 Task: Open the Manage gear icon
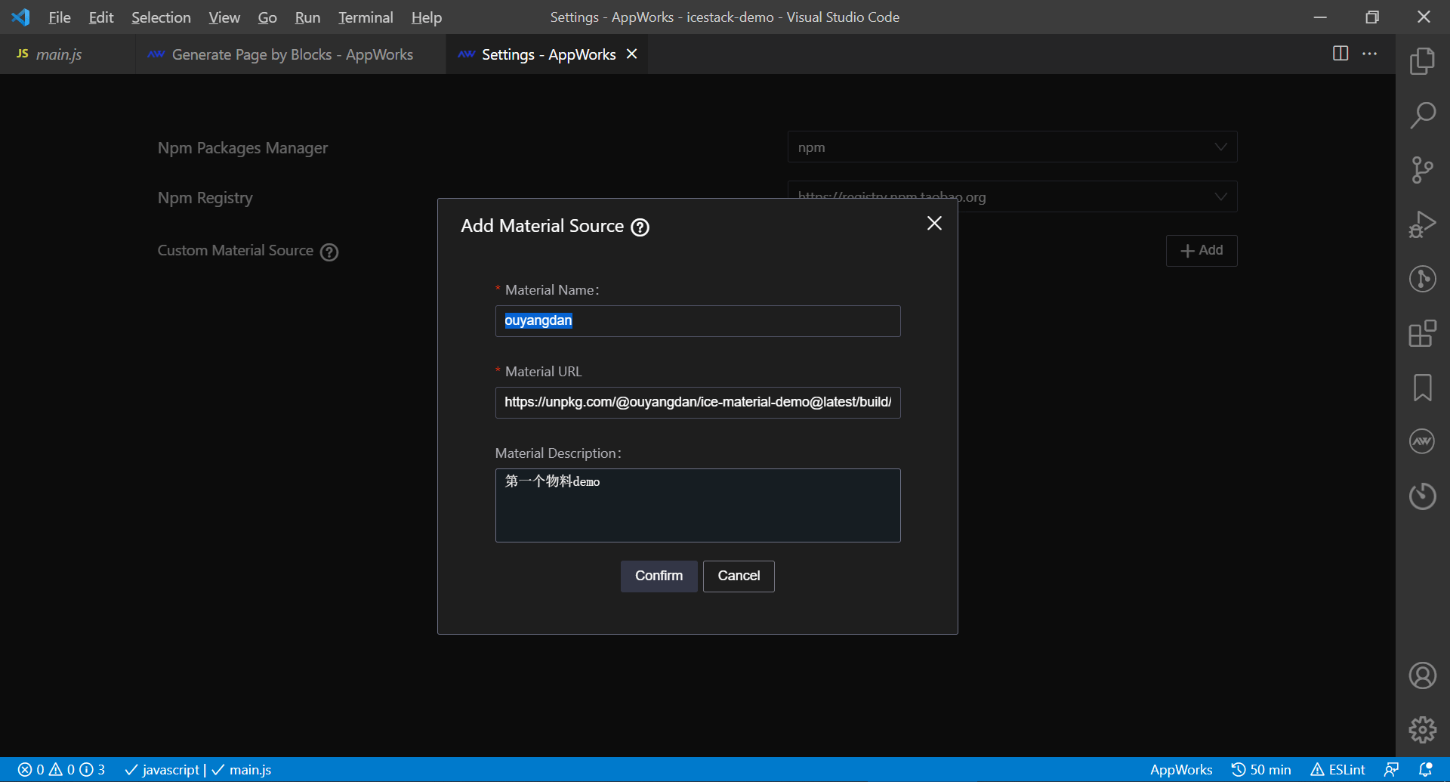(x=1422, y=730)
